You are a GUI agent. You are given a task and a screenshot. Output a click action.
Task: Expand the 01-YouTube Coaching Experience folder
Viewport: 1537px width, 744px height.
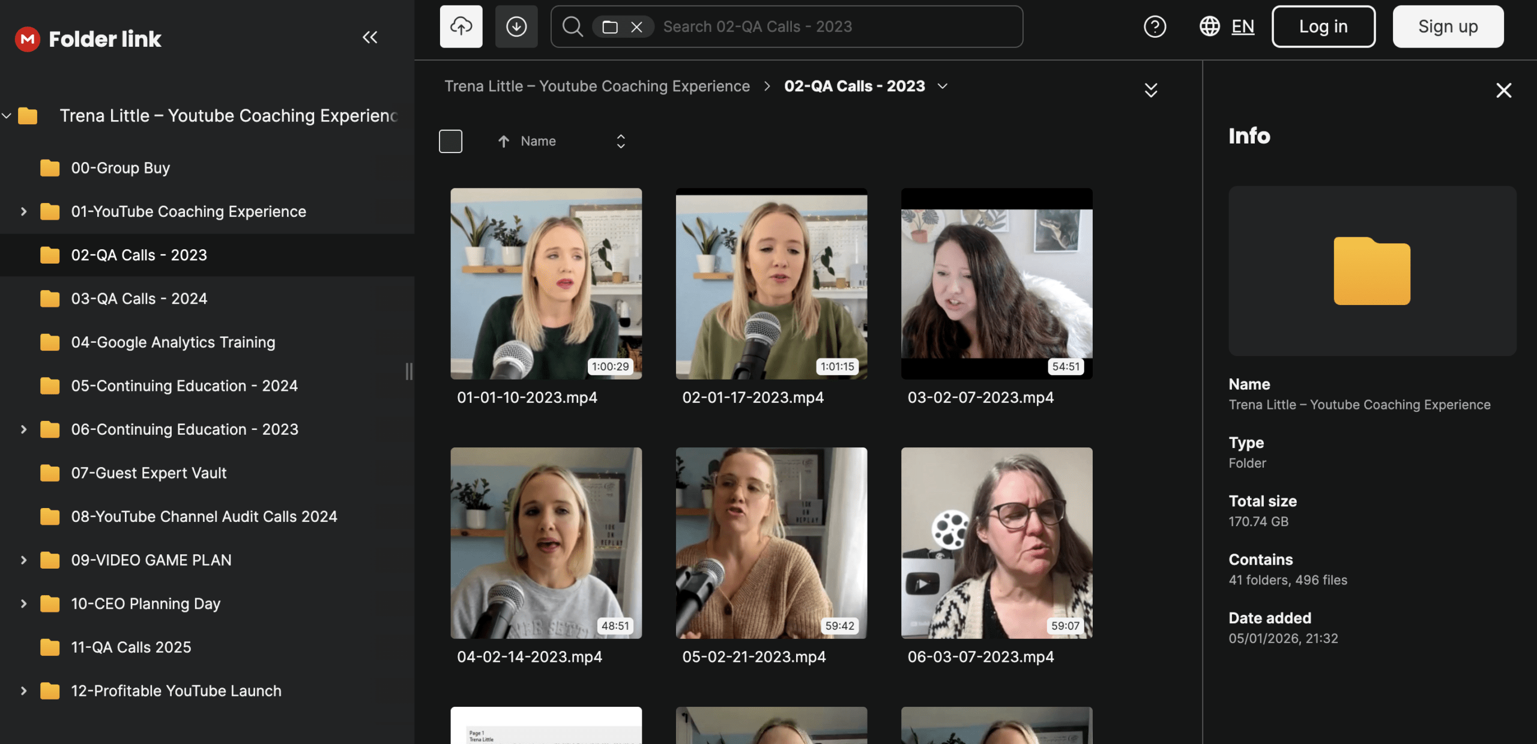[23, 211]
